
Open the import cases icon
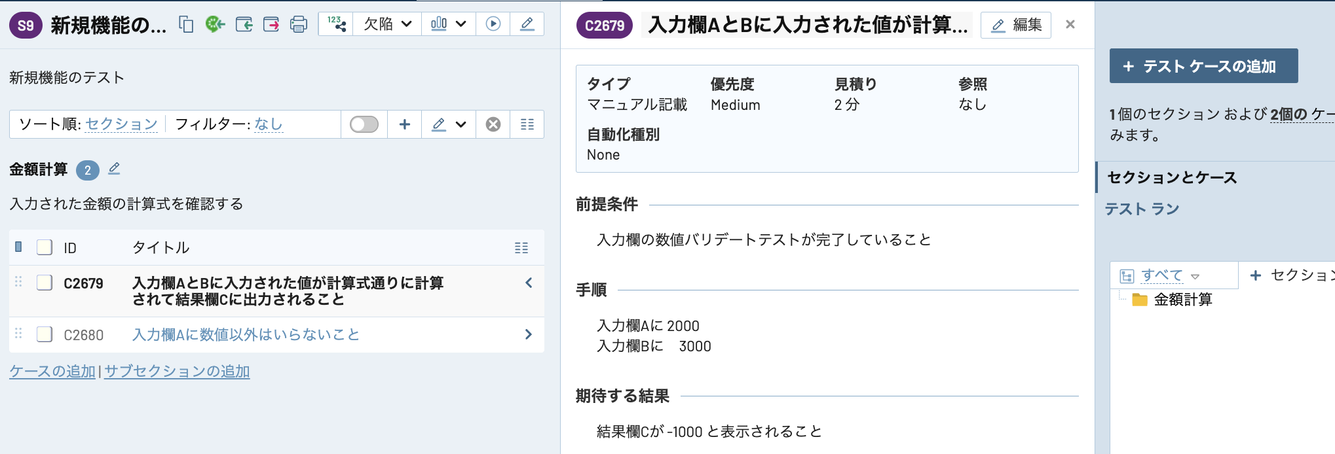[244, 25]
